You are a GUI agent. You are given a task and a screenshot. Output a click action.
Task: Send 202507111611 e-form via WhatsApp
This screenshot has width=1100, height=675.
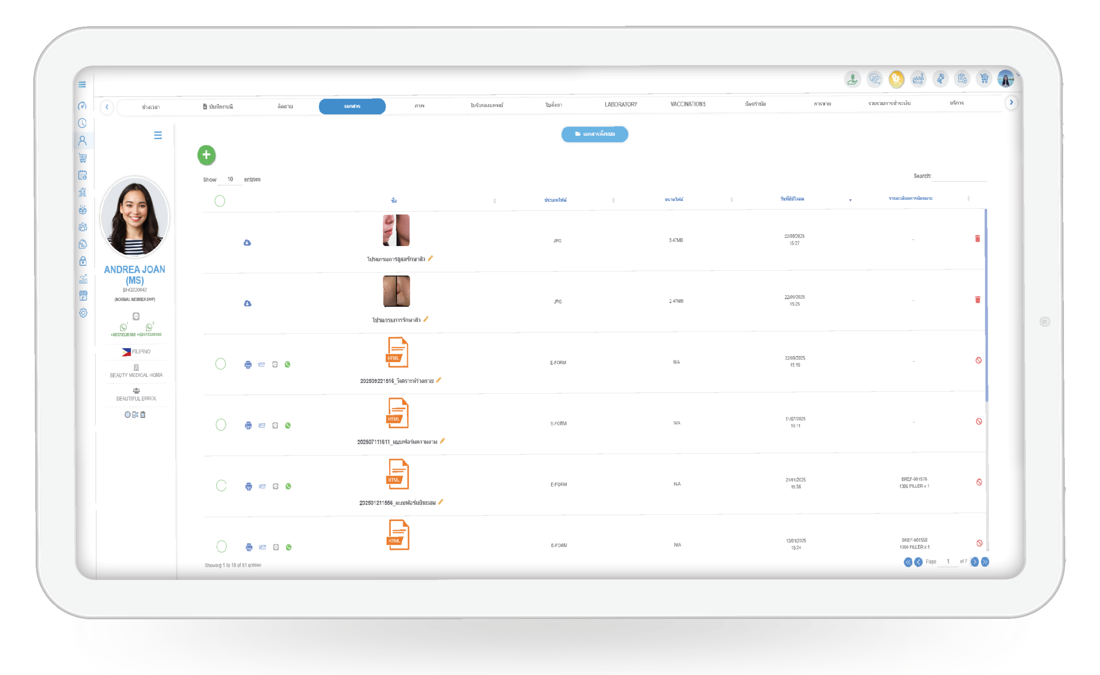click(287, 426)
